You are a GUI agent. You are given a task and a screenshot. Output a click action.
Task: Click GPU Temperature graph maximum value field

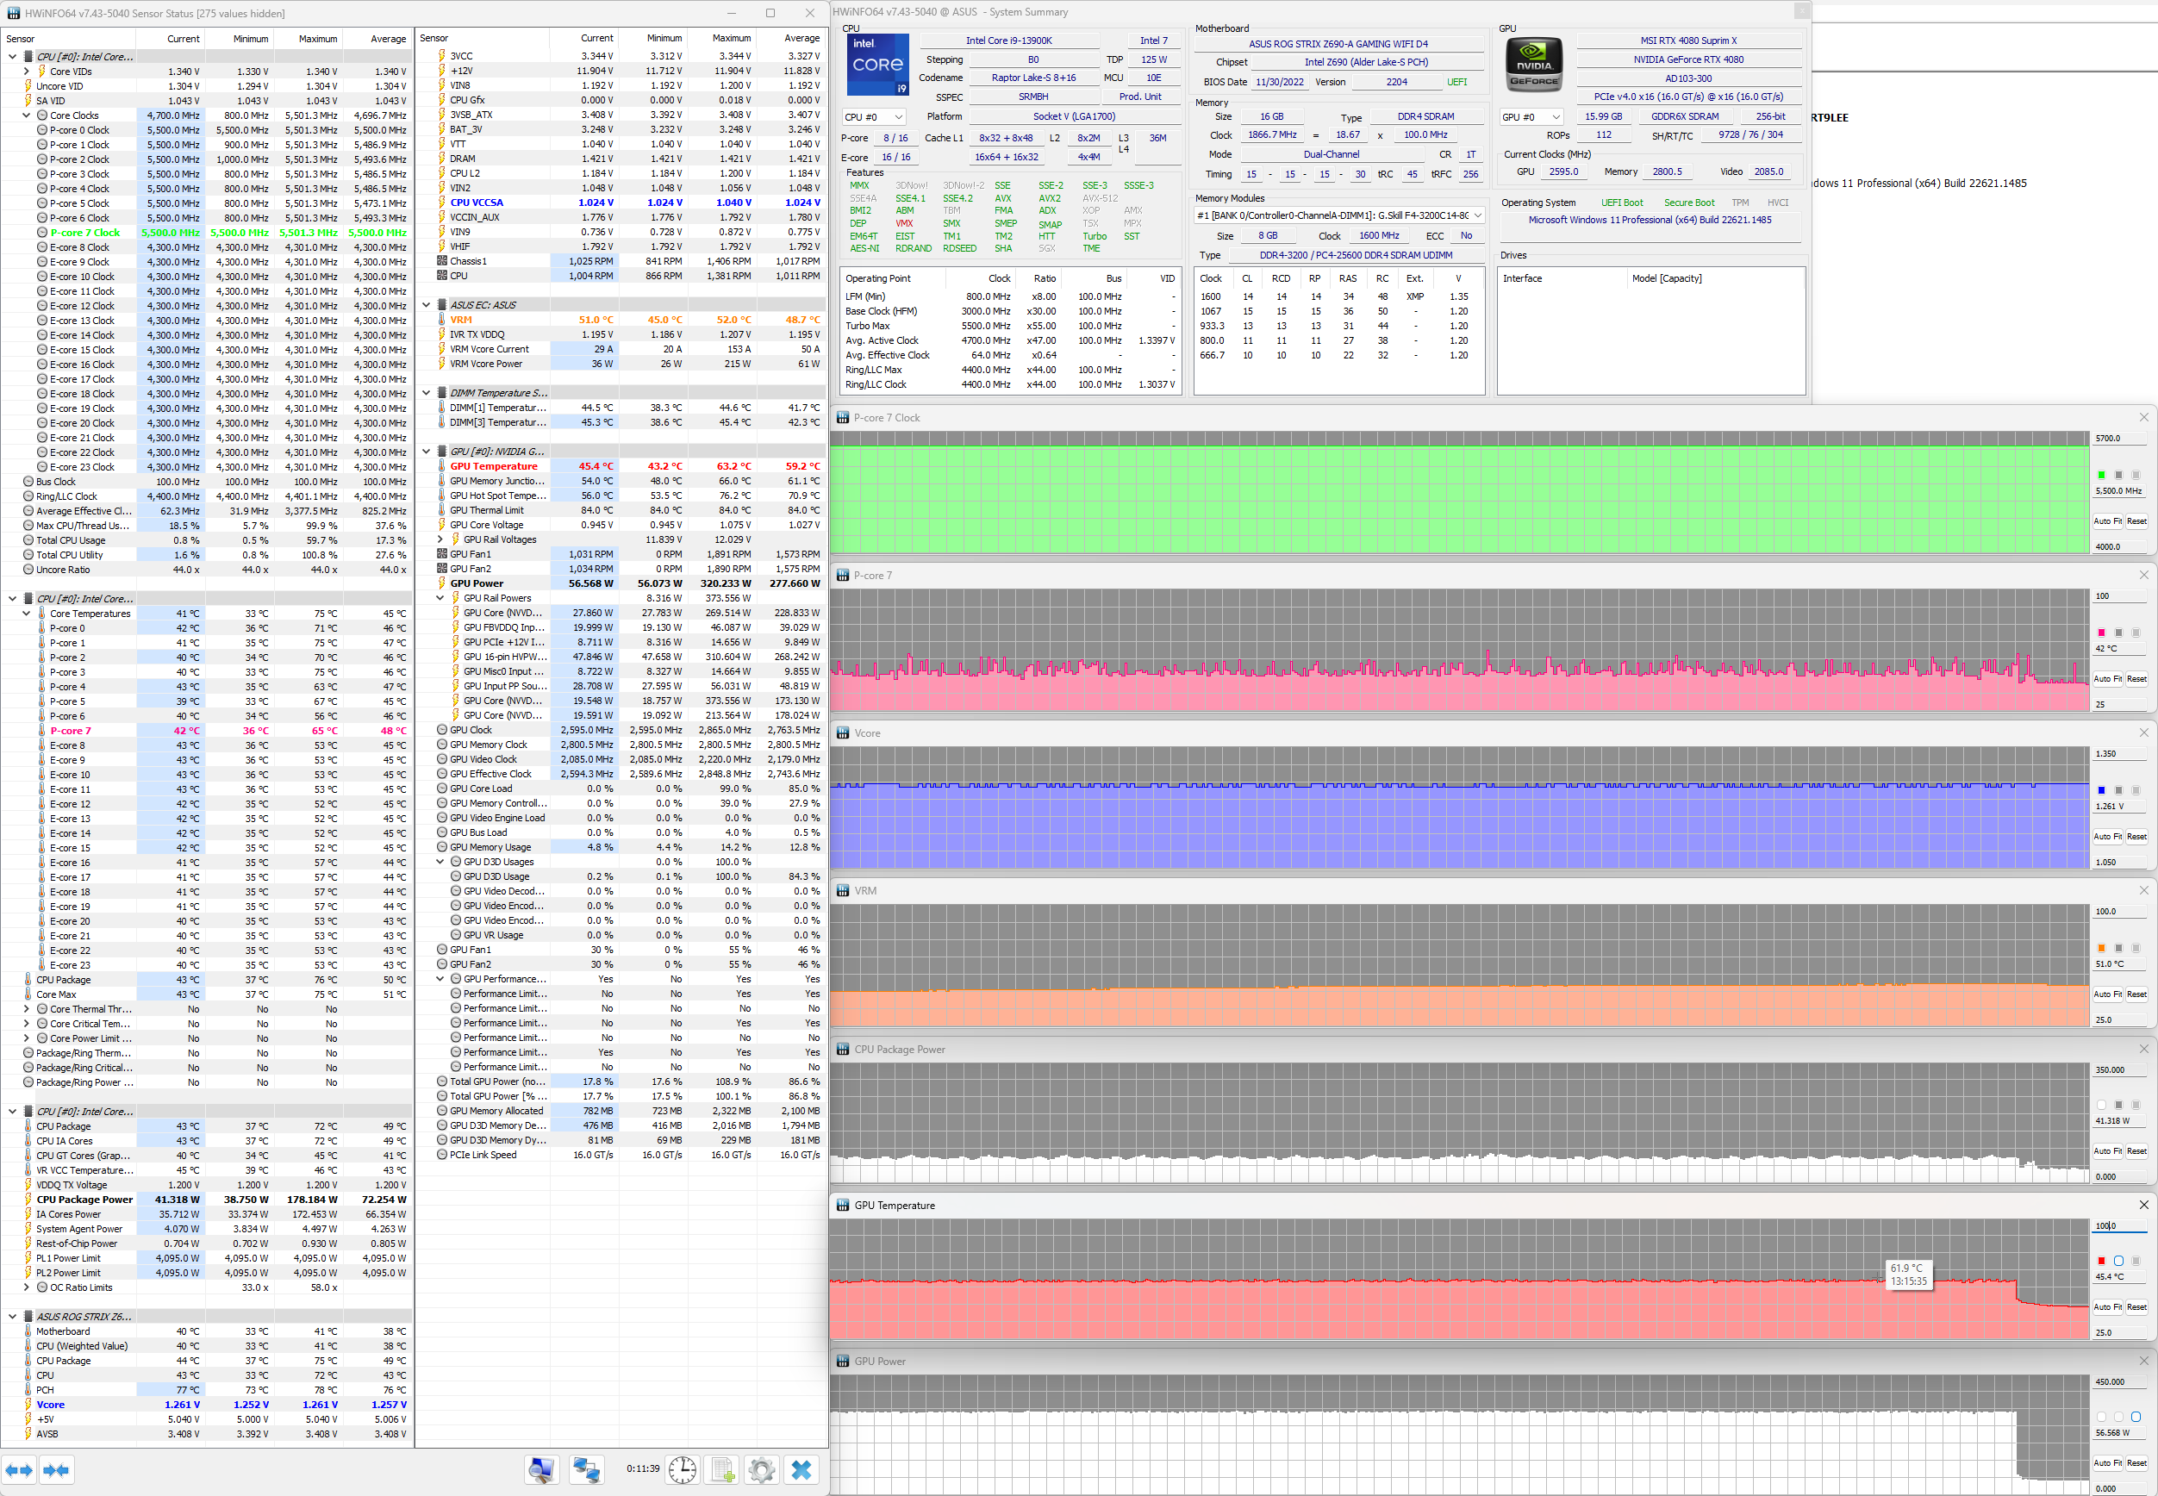pos(2118,1225)
